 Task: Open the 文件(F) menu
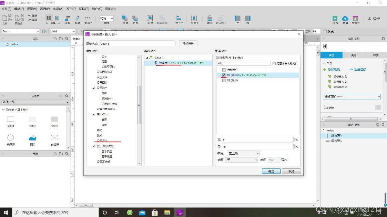(7, 9)
